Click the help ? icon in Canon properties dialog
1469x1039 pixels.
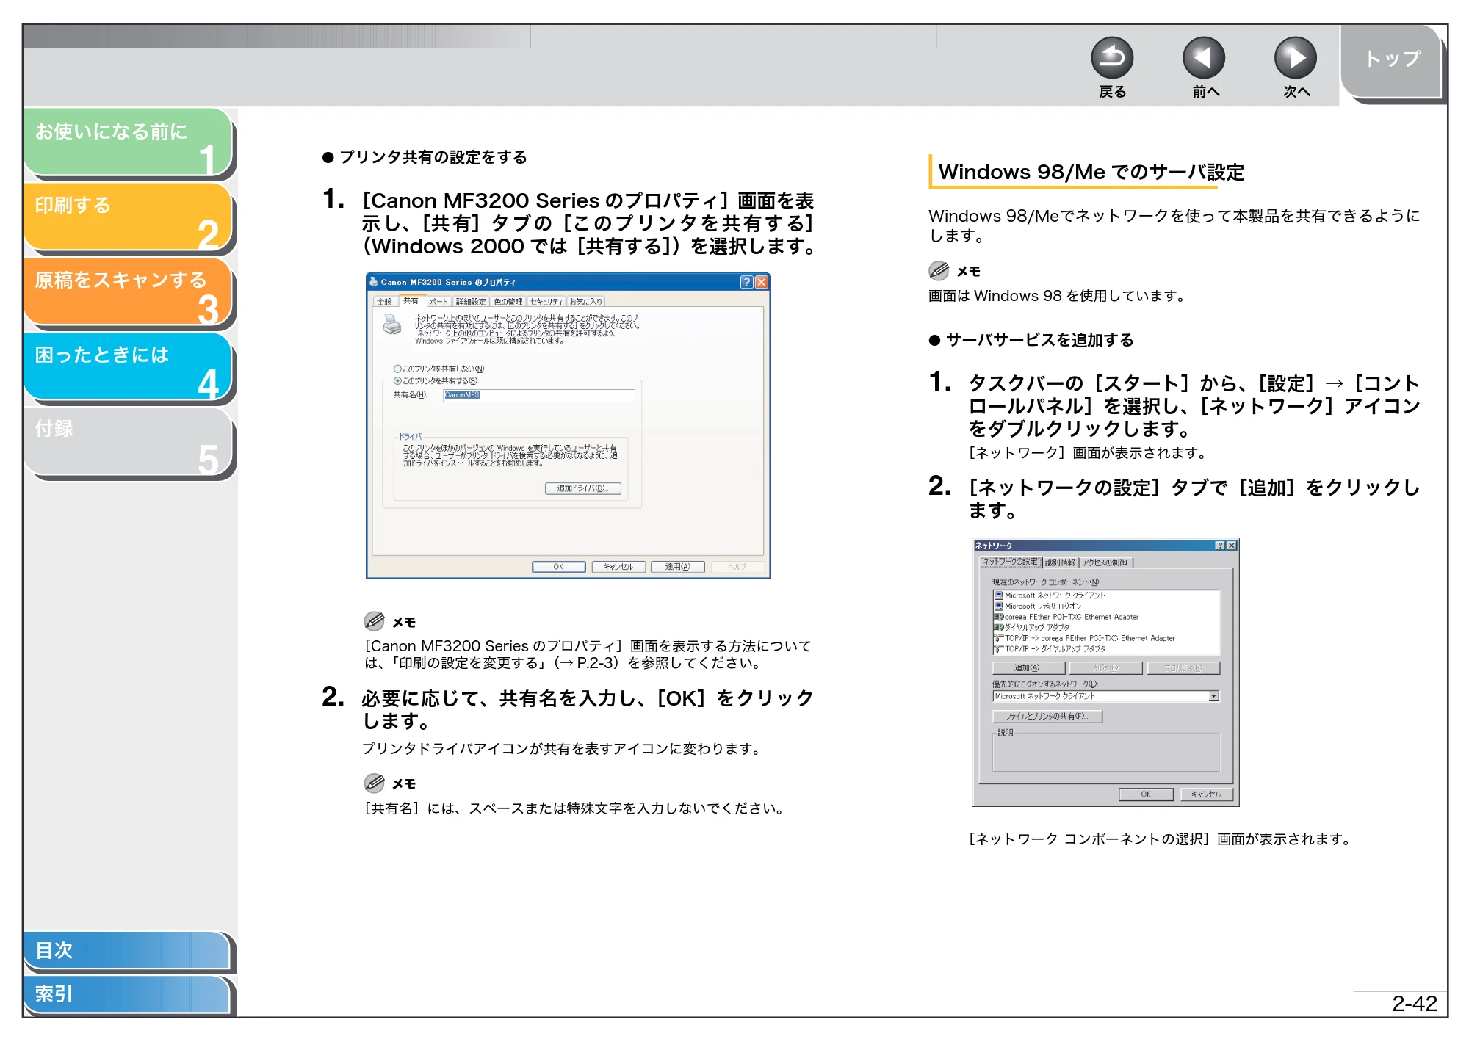pyautogui.click(x=746, y=282)
